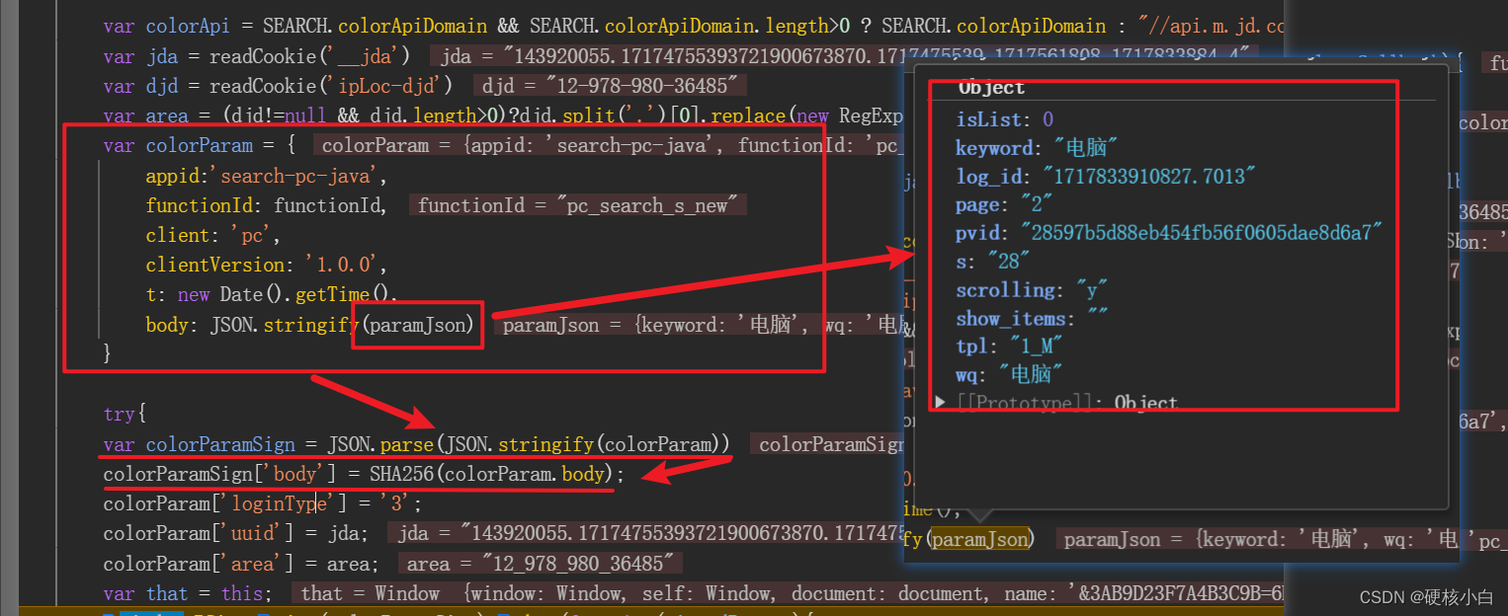Select the isList: 0 property
This screenshot has height=616, width=1508.
[x=1004, y=119]
